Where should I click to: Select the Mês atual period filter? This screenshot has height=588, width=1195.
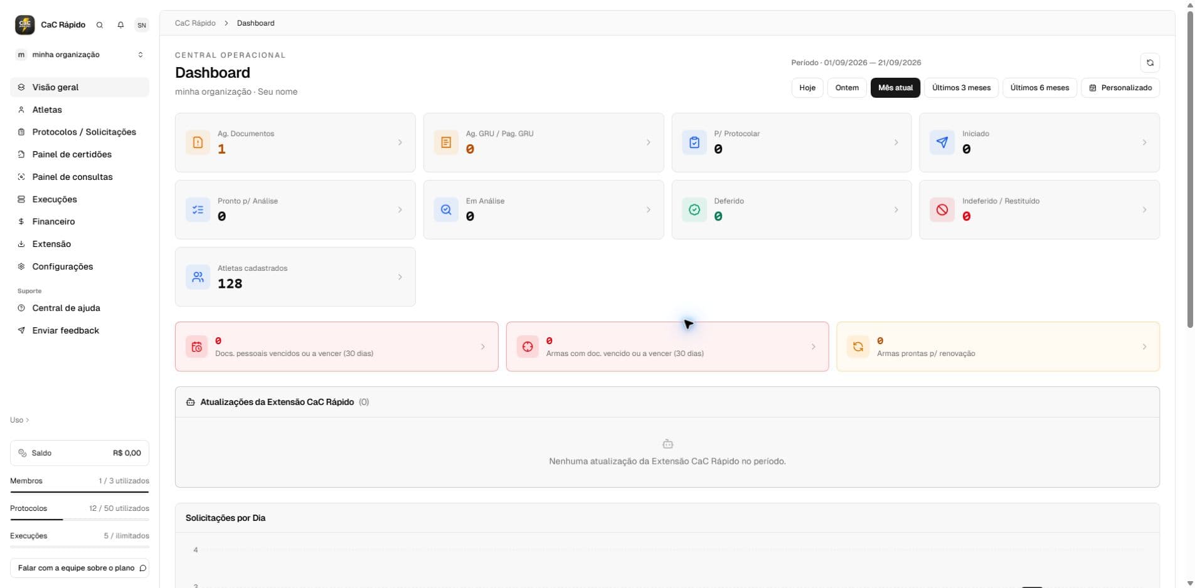(895, 88)
